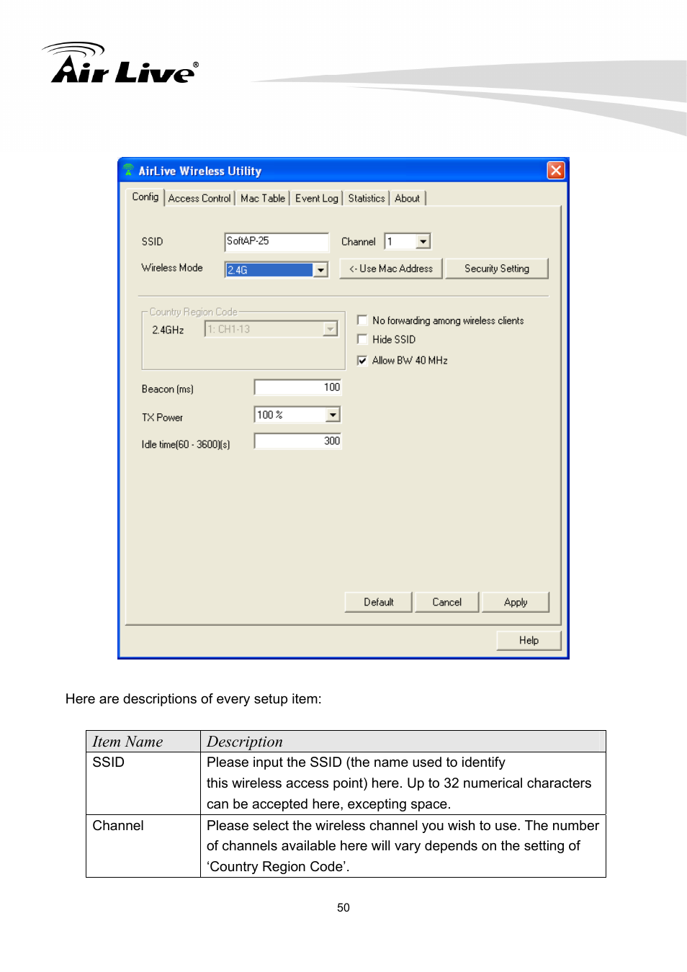687x972 pixels.
Task: Click the Idle time input field
Action: (x=298, y=441)
